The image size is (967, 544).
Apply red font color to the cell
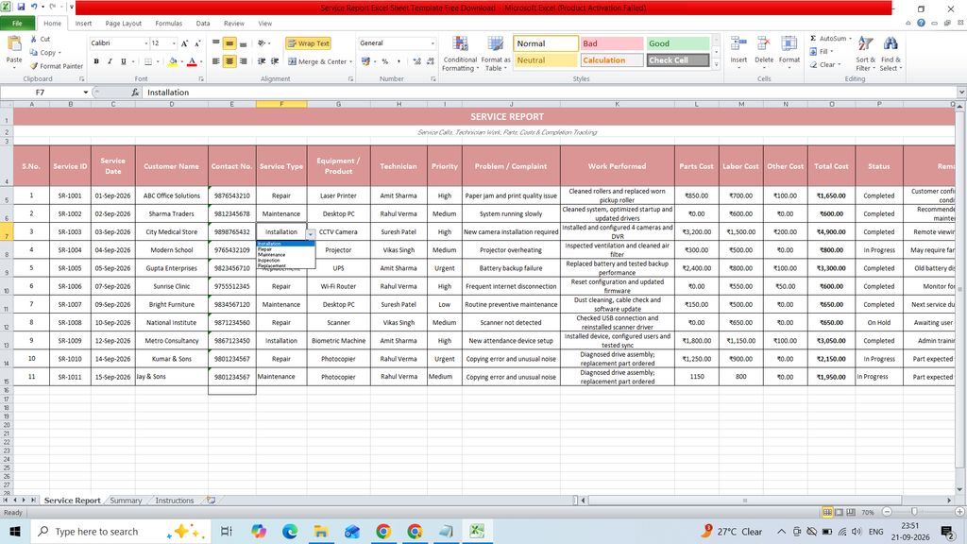[x=192, y=61]
